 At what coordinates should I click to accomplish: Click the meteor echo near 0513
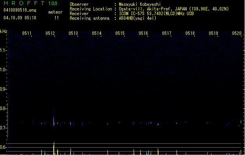(71, 123)
